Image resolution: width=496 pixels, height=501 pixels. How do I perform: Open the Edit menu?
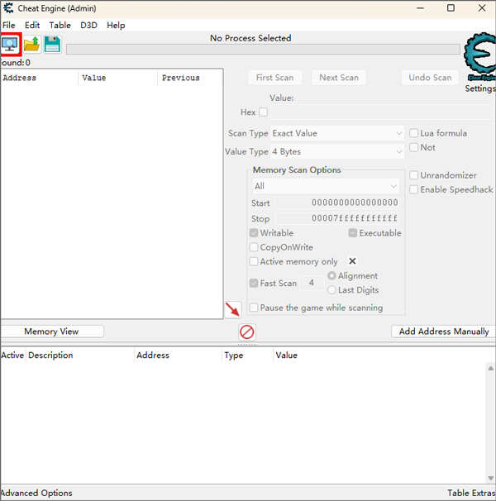(32, 26)
